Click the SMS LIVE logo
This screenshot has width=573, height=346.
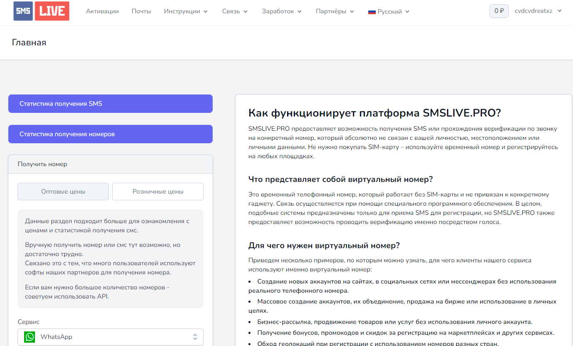[41, 11]
